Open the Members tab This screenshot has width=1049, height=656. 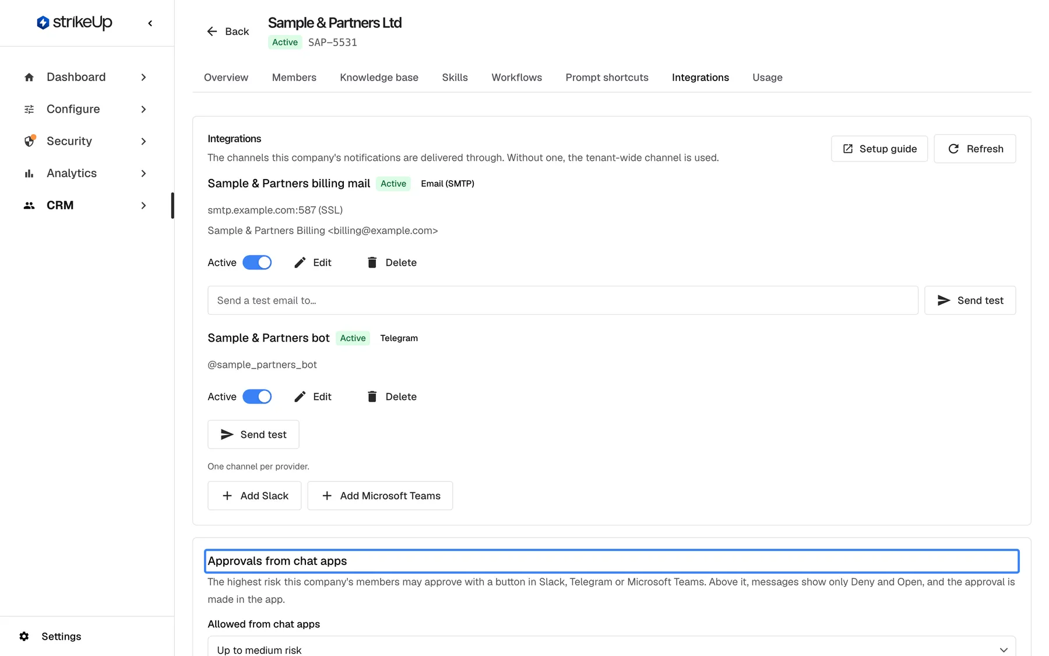coord(294,78)
